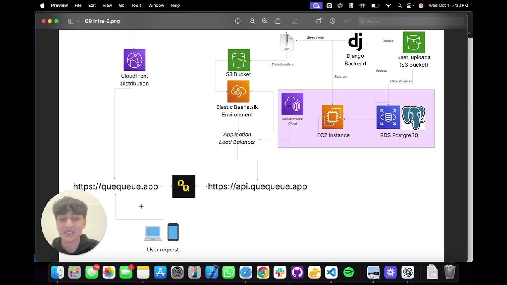This screenshot has height=285, width=507.
Task: Click the green S3 Bucket icon
Action: (238, 60)
